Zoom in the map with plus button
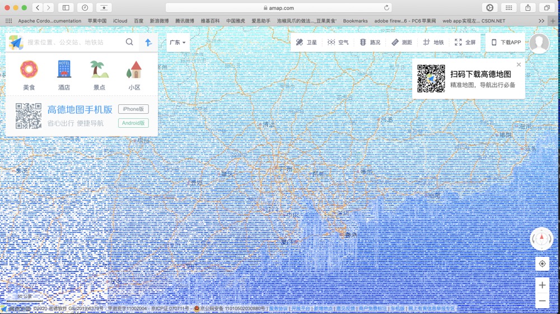Image resolution: width=560 pixels, height=314 pixels. coord(542,285)
